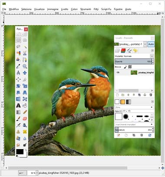
Task: Select the Bucket Fill tool
Action: click(x=25, y=106)
